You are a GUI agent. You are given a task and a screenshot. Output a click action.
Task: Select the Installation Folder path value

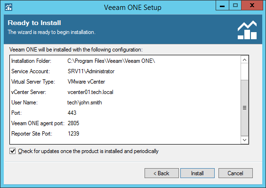[x=111, y=61]
